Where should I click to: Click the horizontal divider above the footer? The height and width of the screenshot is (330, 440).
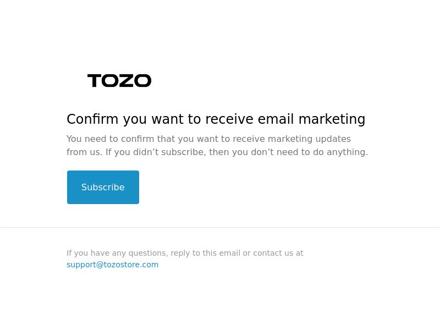[220, 227]
